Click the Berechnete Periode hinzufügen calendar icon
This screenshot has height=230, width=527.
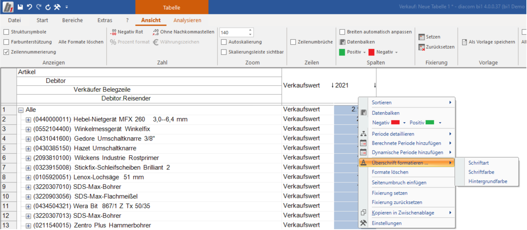pyautogui.click(x=363, y=143)
